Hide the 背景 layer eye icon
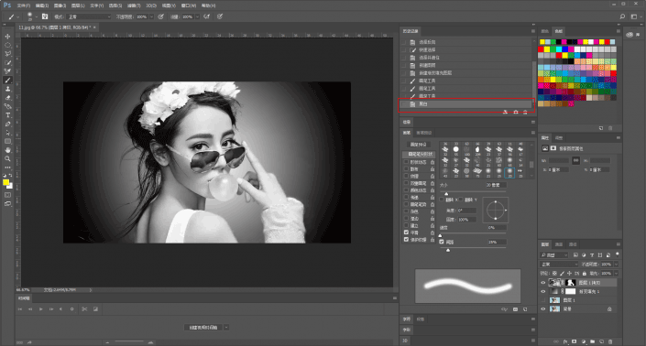Viewport: 646px width, 346px height. pos(543,309)
